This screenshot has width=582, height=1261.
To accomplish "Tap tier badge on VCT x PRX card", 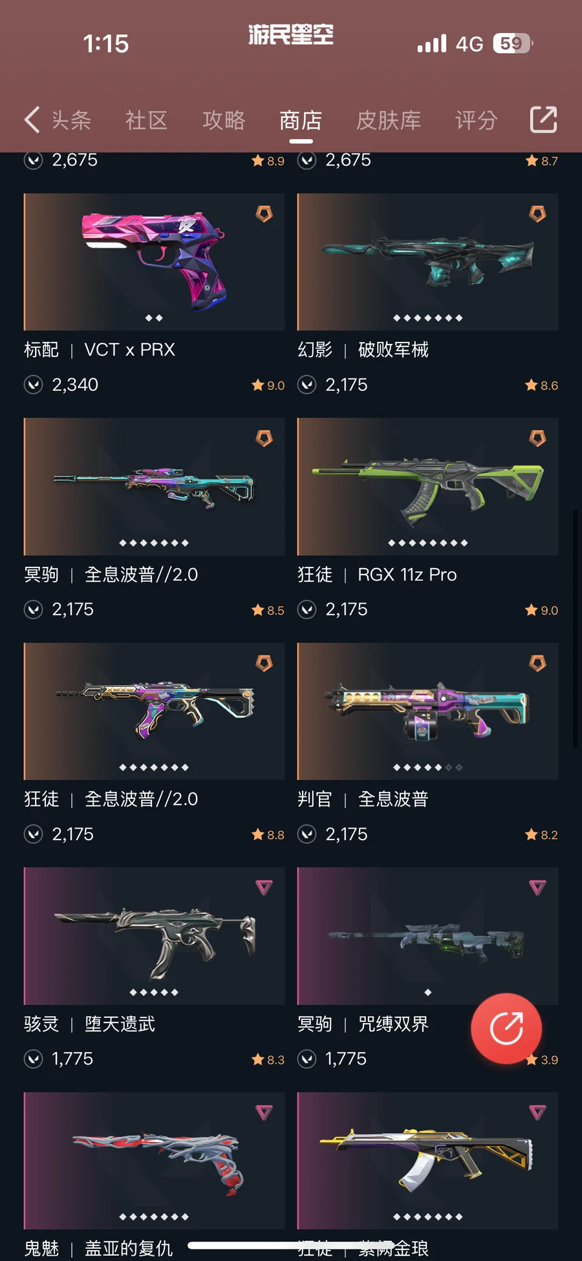I will [264, 213].
